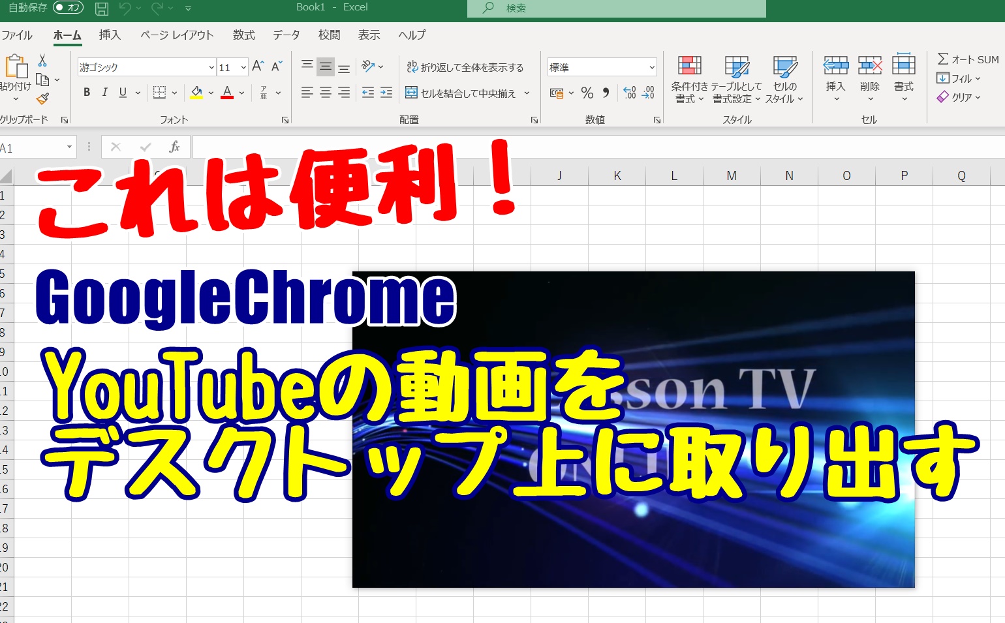Image resolution: width=1005 pixels, height=623 pixels.
Task: Click the Format Painter brush icon
Action: [42, 99]
